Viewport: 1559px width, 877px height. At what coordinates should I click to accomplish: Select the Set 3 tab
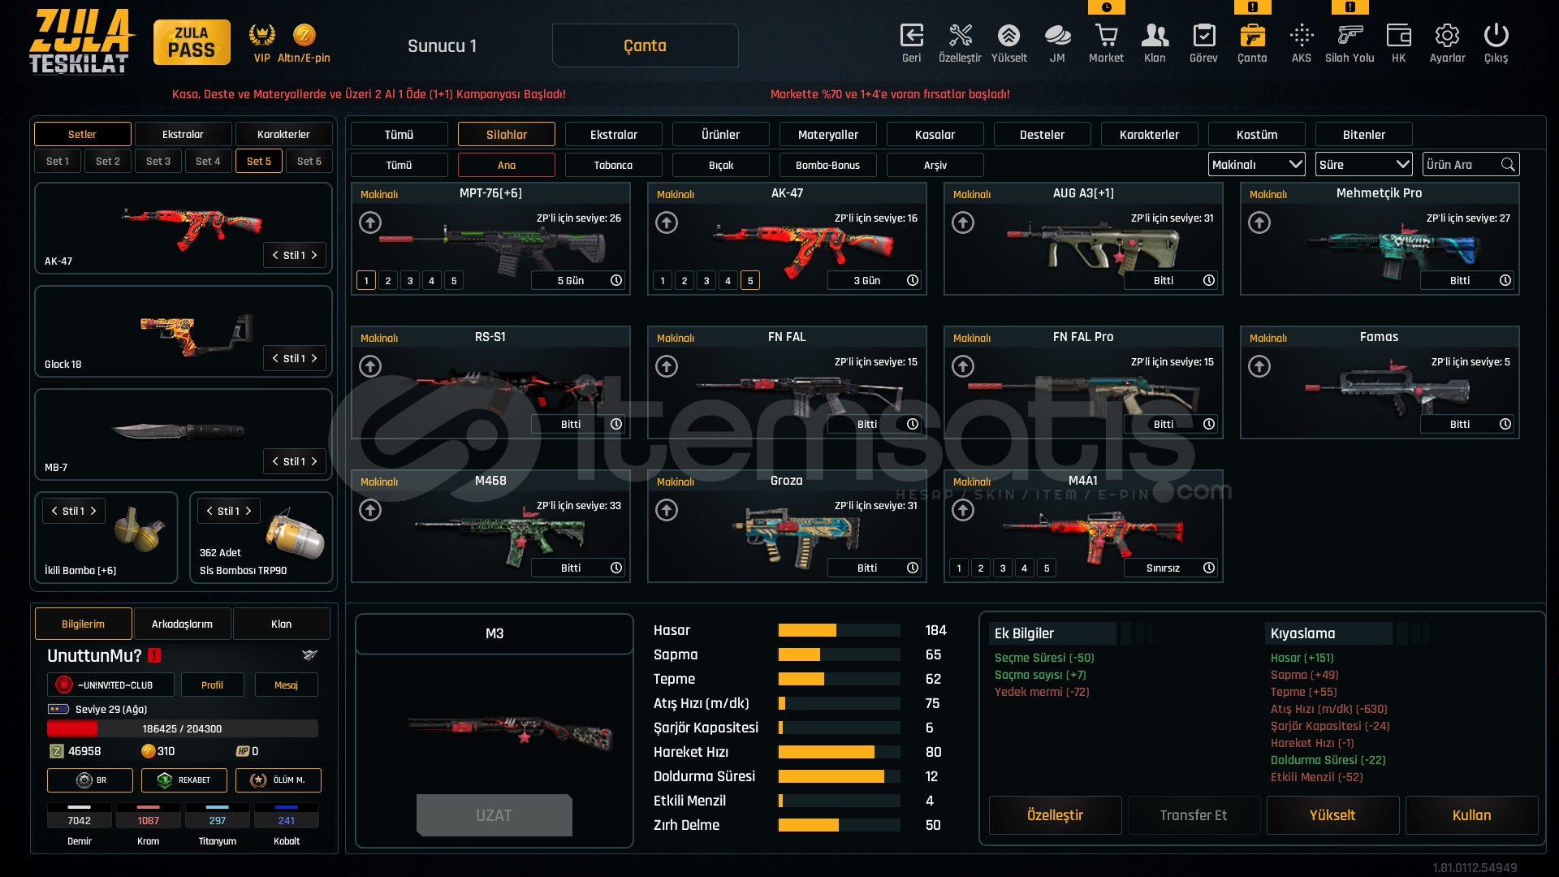click(158, 161)
